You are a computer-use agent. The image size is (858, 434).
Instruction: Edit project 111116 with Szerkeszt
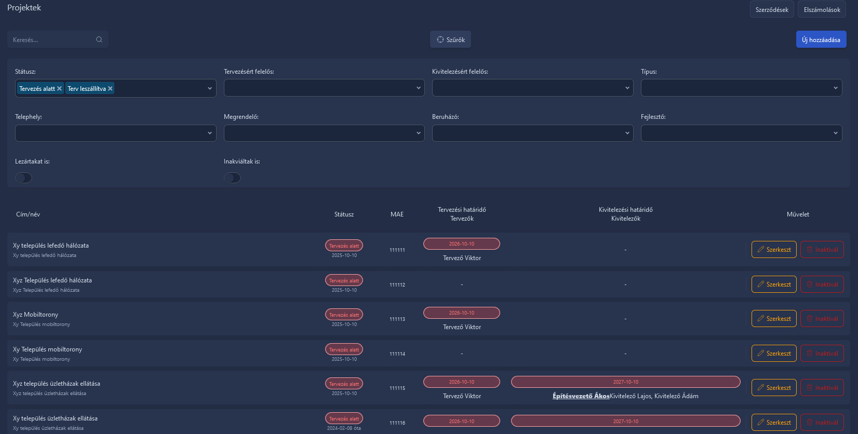(x=774, y=423)
